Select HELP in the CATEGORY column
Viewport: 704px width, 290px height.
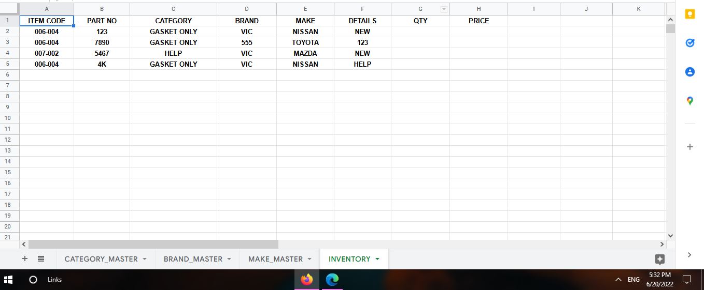[x=173, y=53]
